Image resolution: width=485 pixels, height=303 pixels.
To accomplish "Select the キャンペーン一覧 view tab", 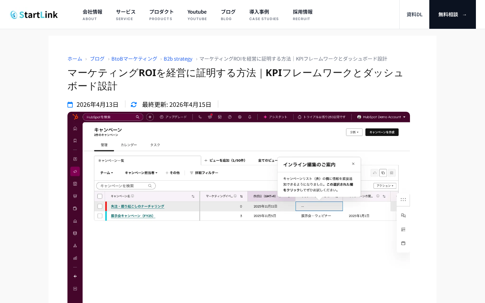I will click(147, 161).
